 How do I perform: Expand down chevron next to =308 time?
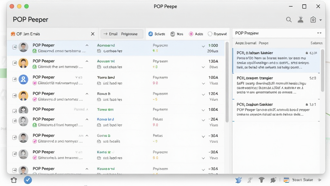click(x=203, y=170)
